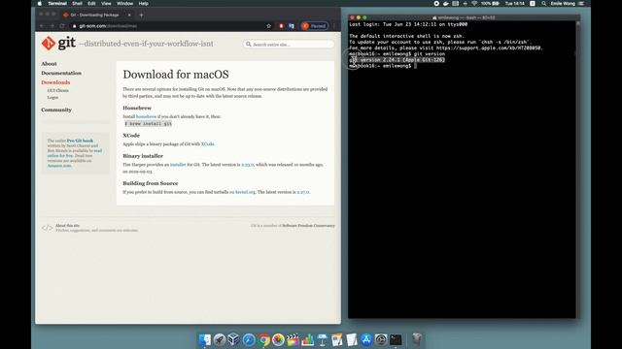This screenshot has width=622, height=349.
Task: Click the Terminal scrollbar
Action: 578,169
